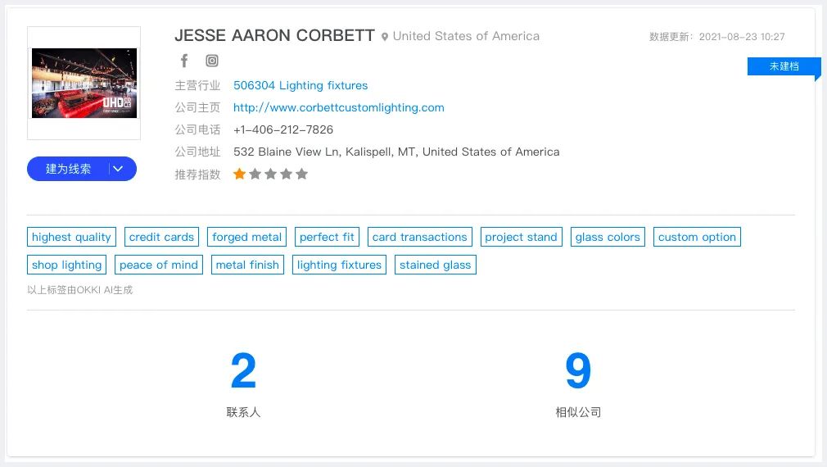Click the location pin icon
This screenshot has width=827, height=467.
tap(385, 37)
